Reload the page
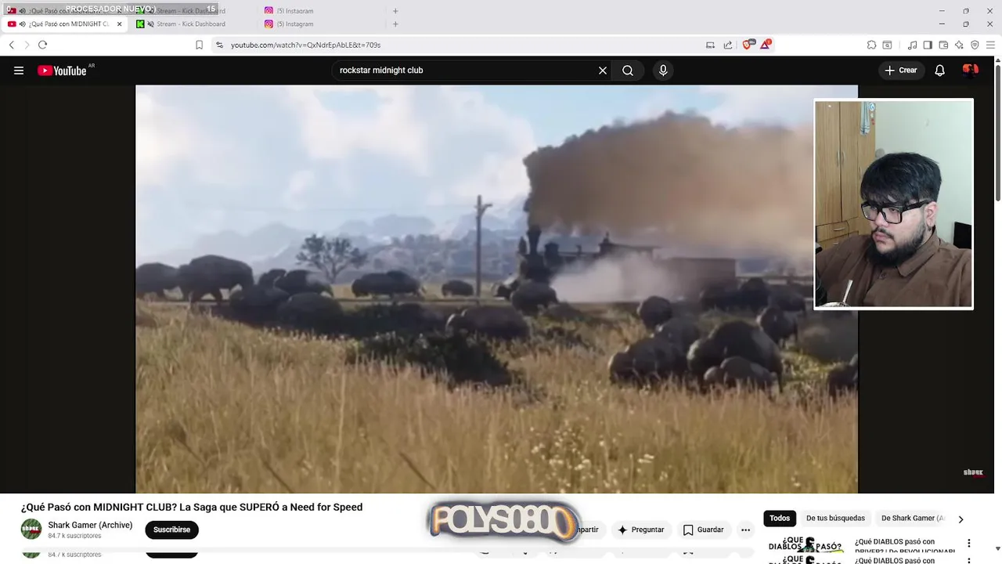The image size is (1002, 564). click(42, 45)
